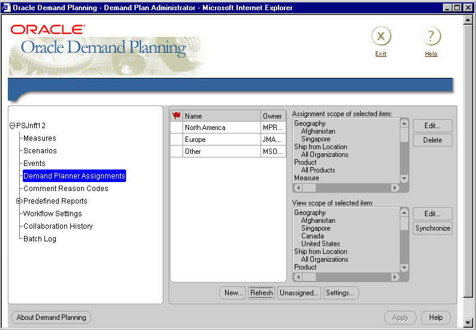Click the Owner column header
Viewport: 476px width, 330px height.
click(x=273, y=116)
